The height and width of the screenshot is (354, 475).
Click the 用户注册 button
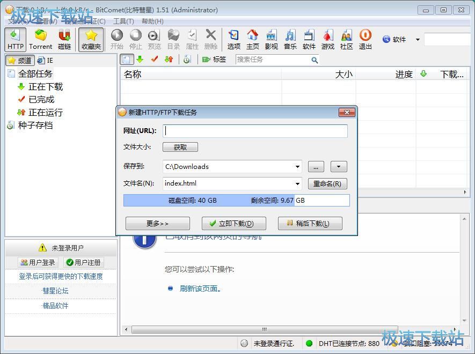(x=84, y=262)
